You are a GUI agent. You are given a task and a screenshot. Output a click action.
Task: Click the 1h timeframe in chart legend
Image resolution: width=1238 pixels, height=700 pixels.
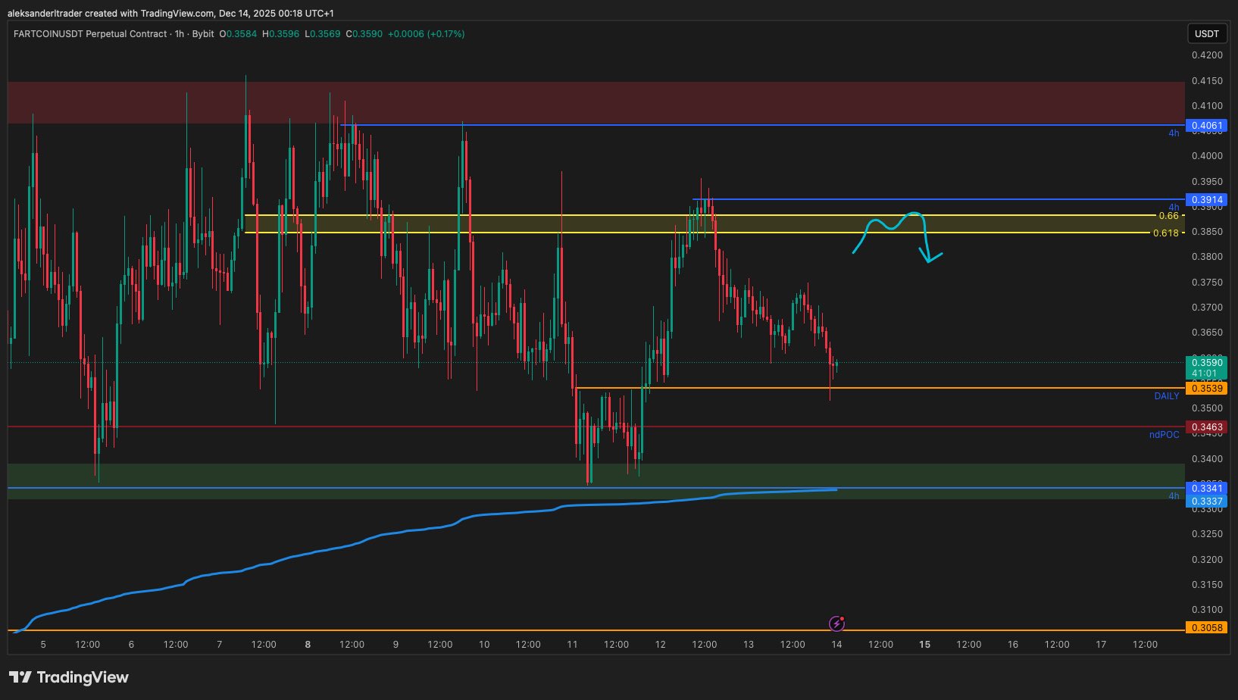coord(180,34)
